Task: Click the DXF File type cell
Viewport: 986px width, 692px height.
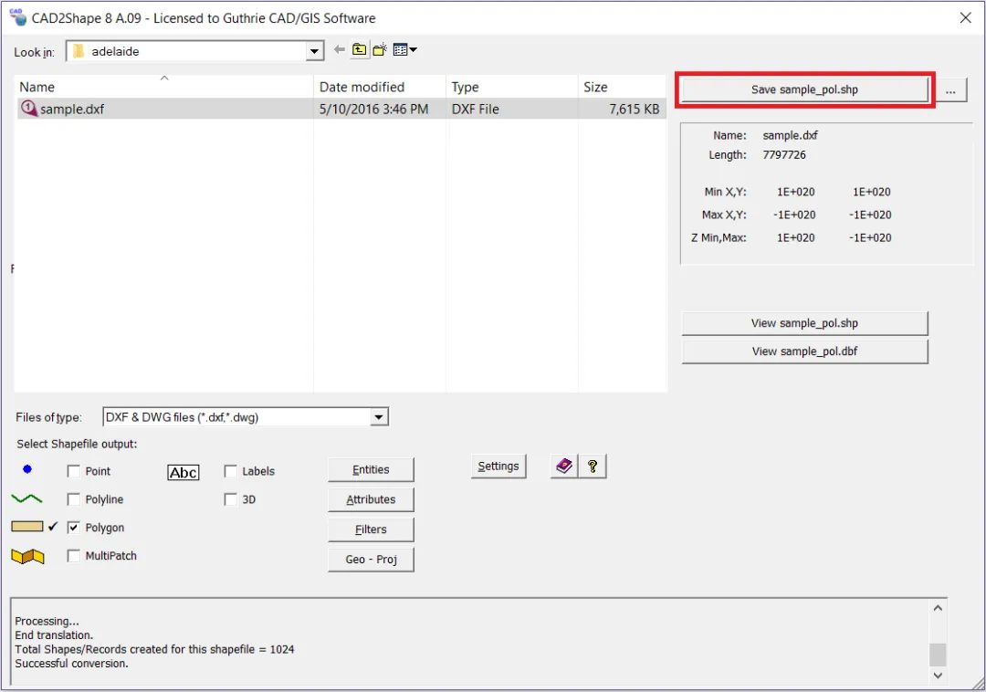Action: (475, 109)
